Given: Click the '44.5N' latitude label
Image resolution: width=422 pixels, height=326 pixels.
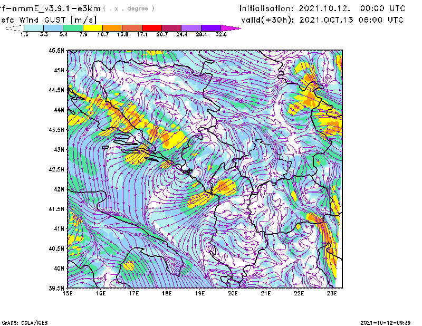Looking at the screenshot, I should [x=56, y=90].
